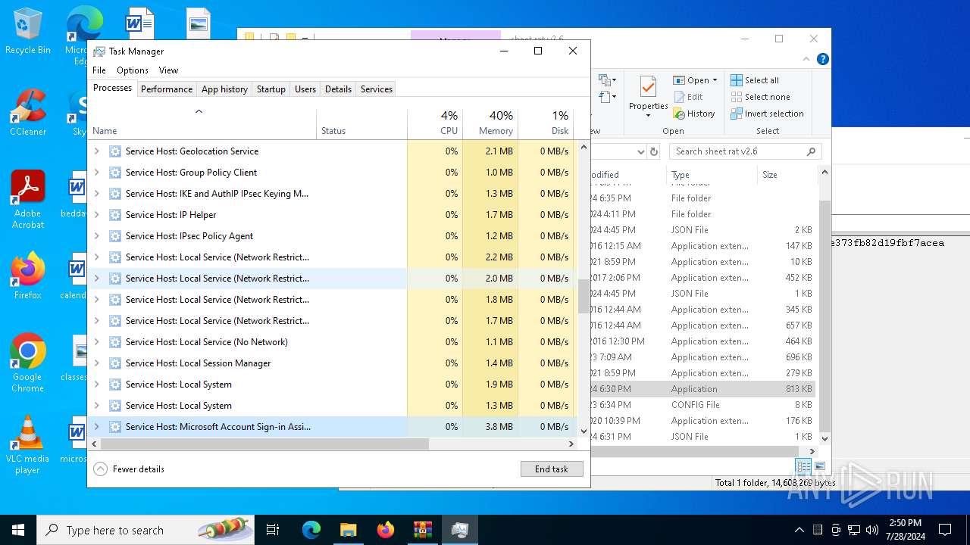Switch to the Details tab

coord(338,89)
